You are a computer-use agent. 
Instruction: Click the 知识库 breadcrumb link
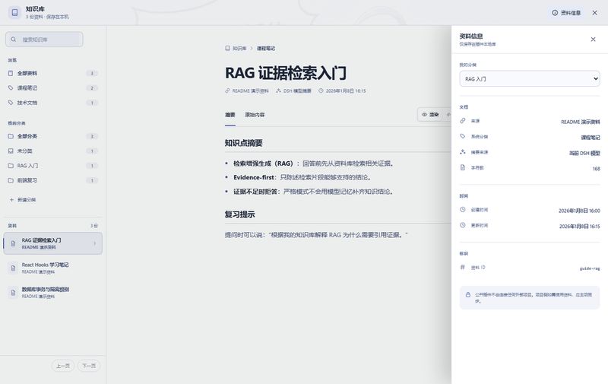tap(239, 49)
